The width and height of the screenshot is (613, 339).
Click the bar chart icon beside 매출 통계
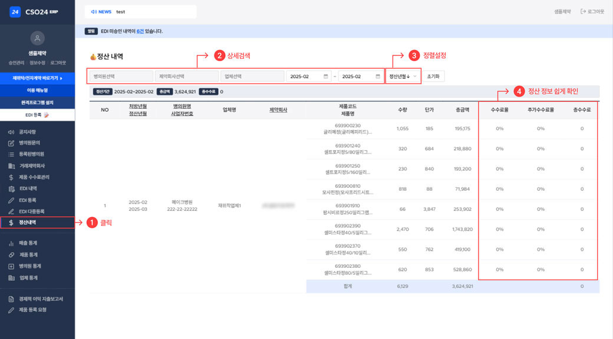coord(11,243)
